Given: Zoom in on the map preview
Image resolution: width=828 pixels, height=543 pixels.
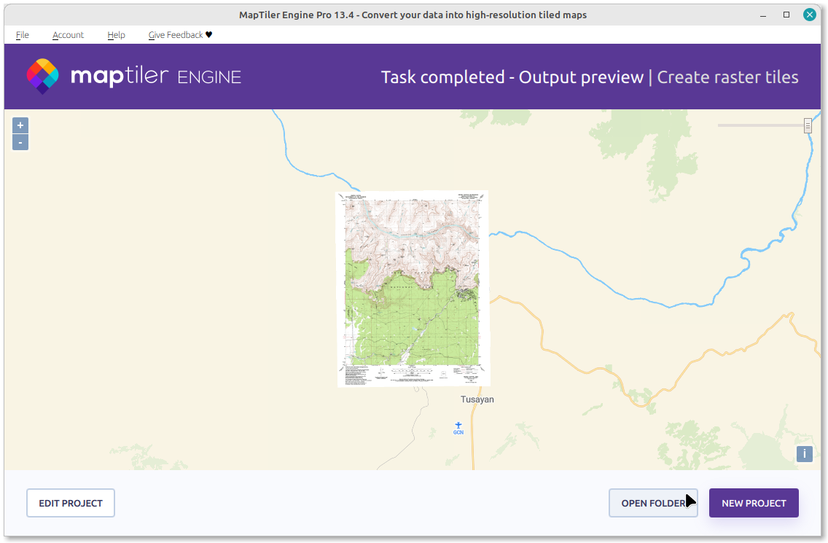Looking at the screenshot, I should pos(20,125).
